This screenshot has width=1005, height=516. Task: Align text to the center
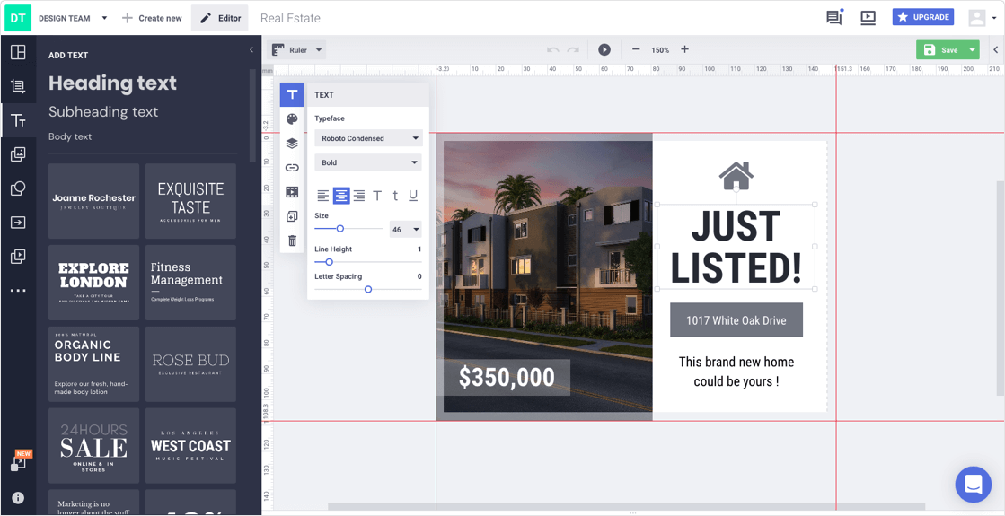[341, 196]
